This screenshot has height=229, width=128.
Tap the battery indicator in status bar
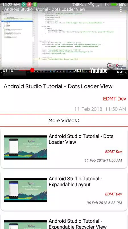tap(112, 5)
